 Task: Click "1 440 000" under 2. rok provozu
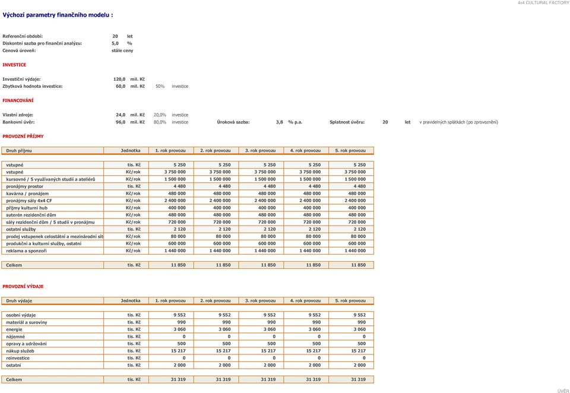(x=220, y=251)
